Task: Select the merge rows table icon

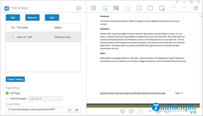Action: [173, 8]
